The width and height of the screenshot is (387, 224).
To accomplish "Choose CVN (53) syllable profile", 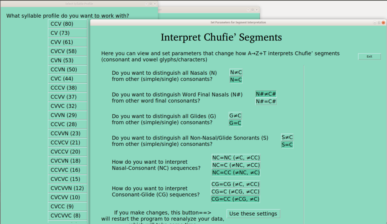I will pos(67,60).
